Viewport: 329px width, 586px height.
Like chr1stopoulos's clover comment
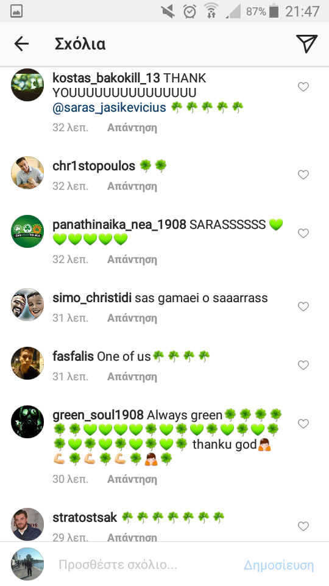pyautogui.click(x=303, y=175)
